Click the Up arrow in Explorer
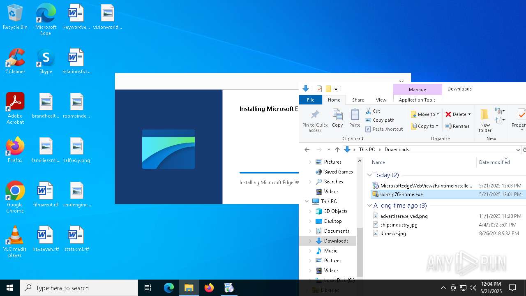The image size is (526, 296). 337,150
